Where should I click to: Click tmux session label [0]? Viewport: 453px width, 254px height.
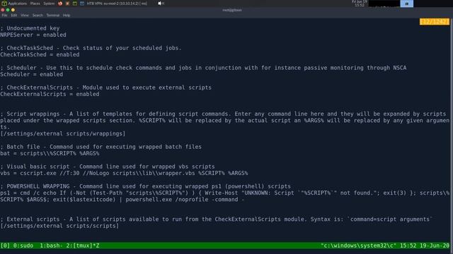[x=5, y=246]
